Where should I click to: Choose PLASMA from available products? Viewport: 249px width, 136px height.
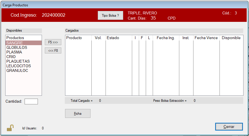tap(14, 52)
